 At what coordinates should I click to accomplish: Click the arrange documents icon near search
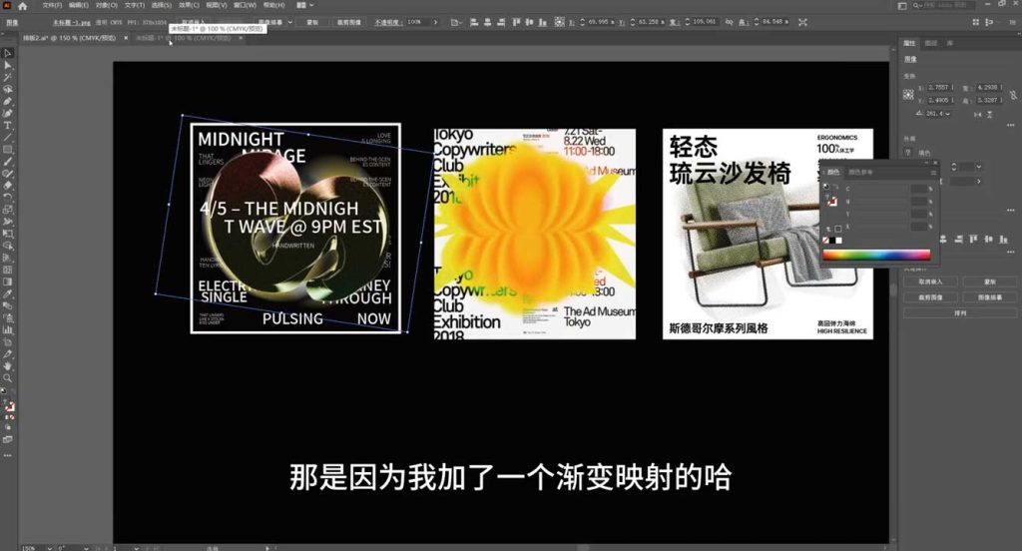902,5
